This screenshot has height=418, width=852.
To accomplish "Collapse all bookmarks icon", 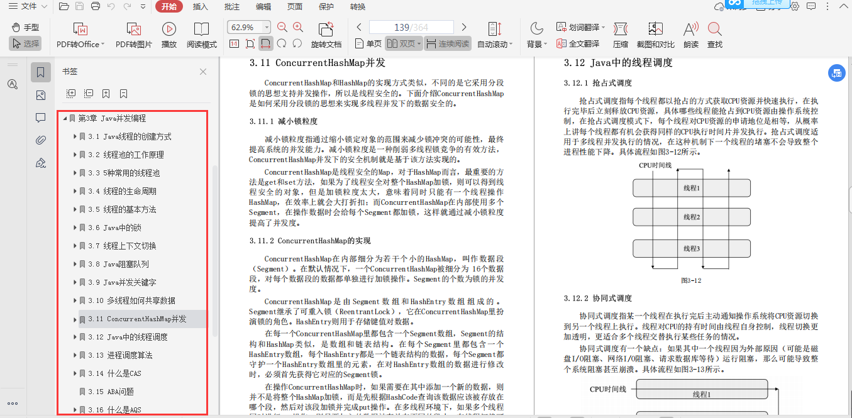I will pyautogui.click(x=89, y=94).
